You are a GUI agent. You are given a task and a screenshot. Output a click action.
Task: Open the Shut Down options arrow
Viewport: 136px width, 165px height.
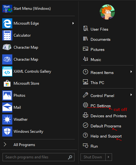point(109,157)
